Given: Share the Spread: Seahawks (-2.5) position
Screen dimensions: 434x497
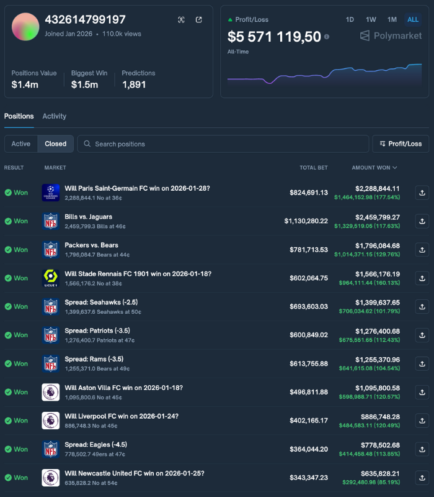Looking at the screenshot, I should click(422, 307).
